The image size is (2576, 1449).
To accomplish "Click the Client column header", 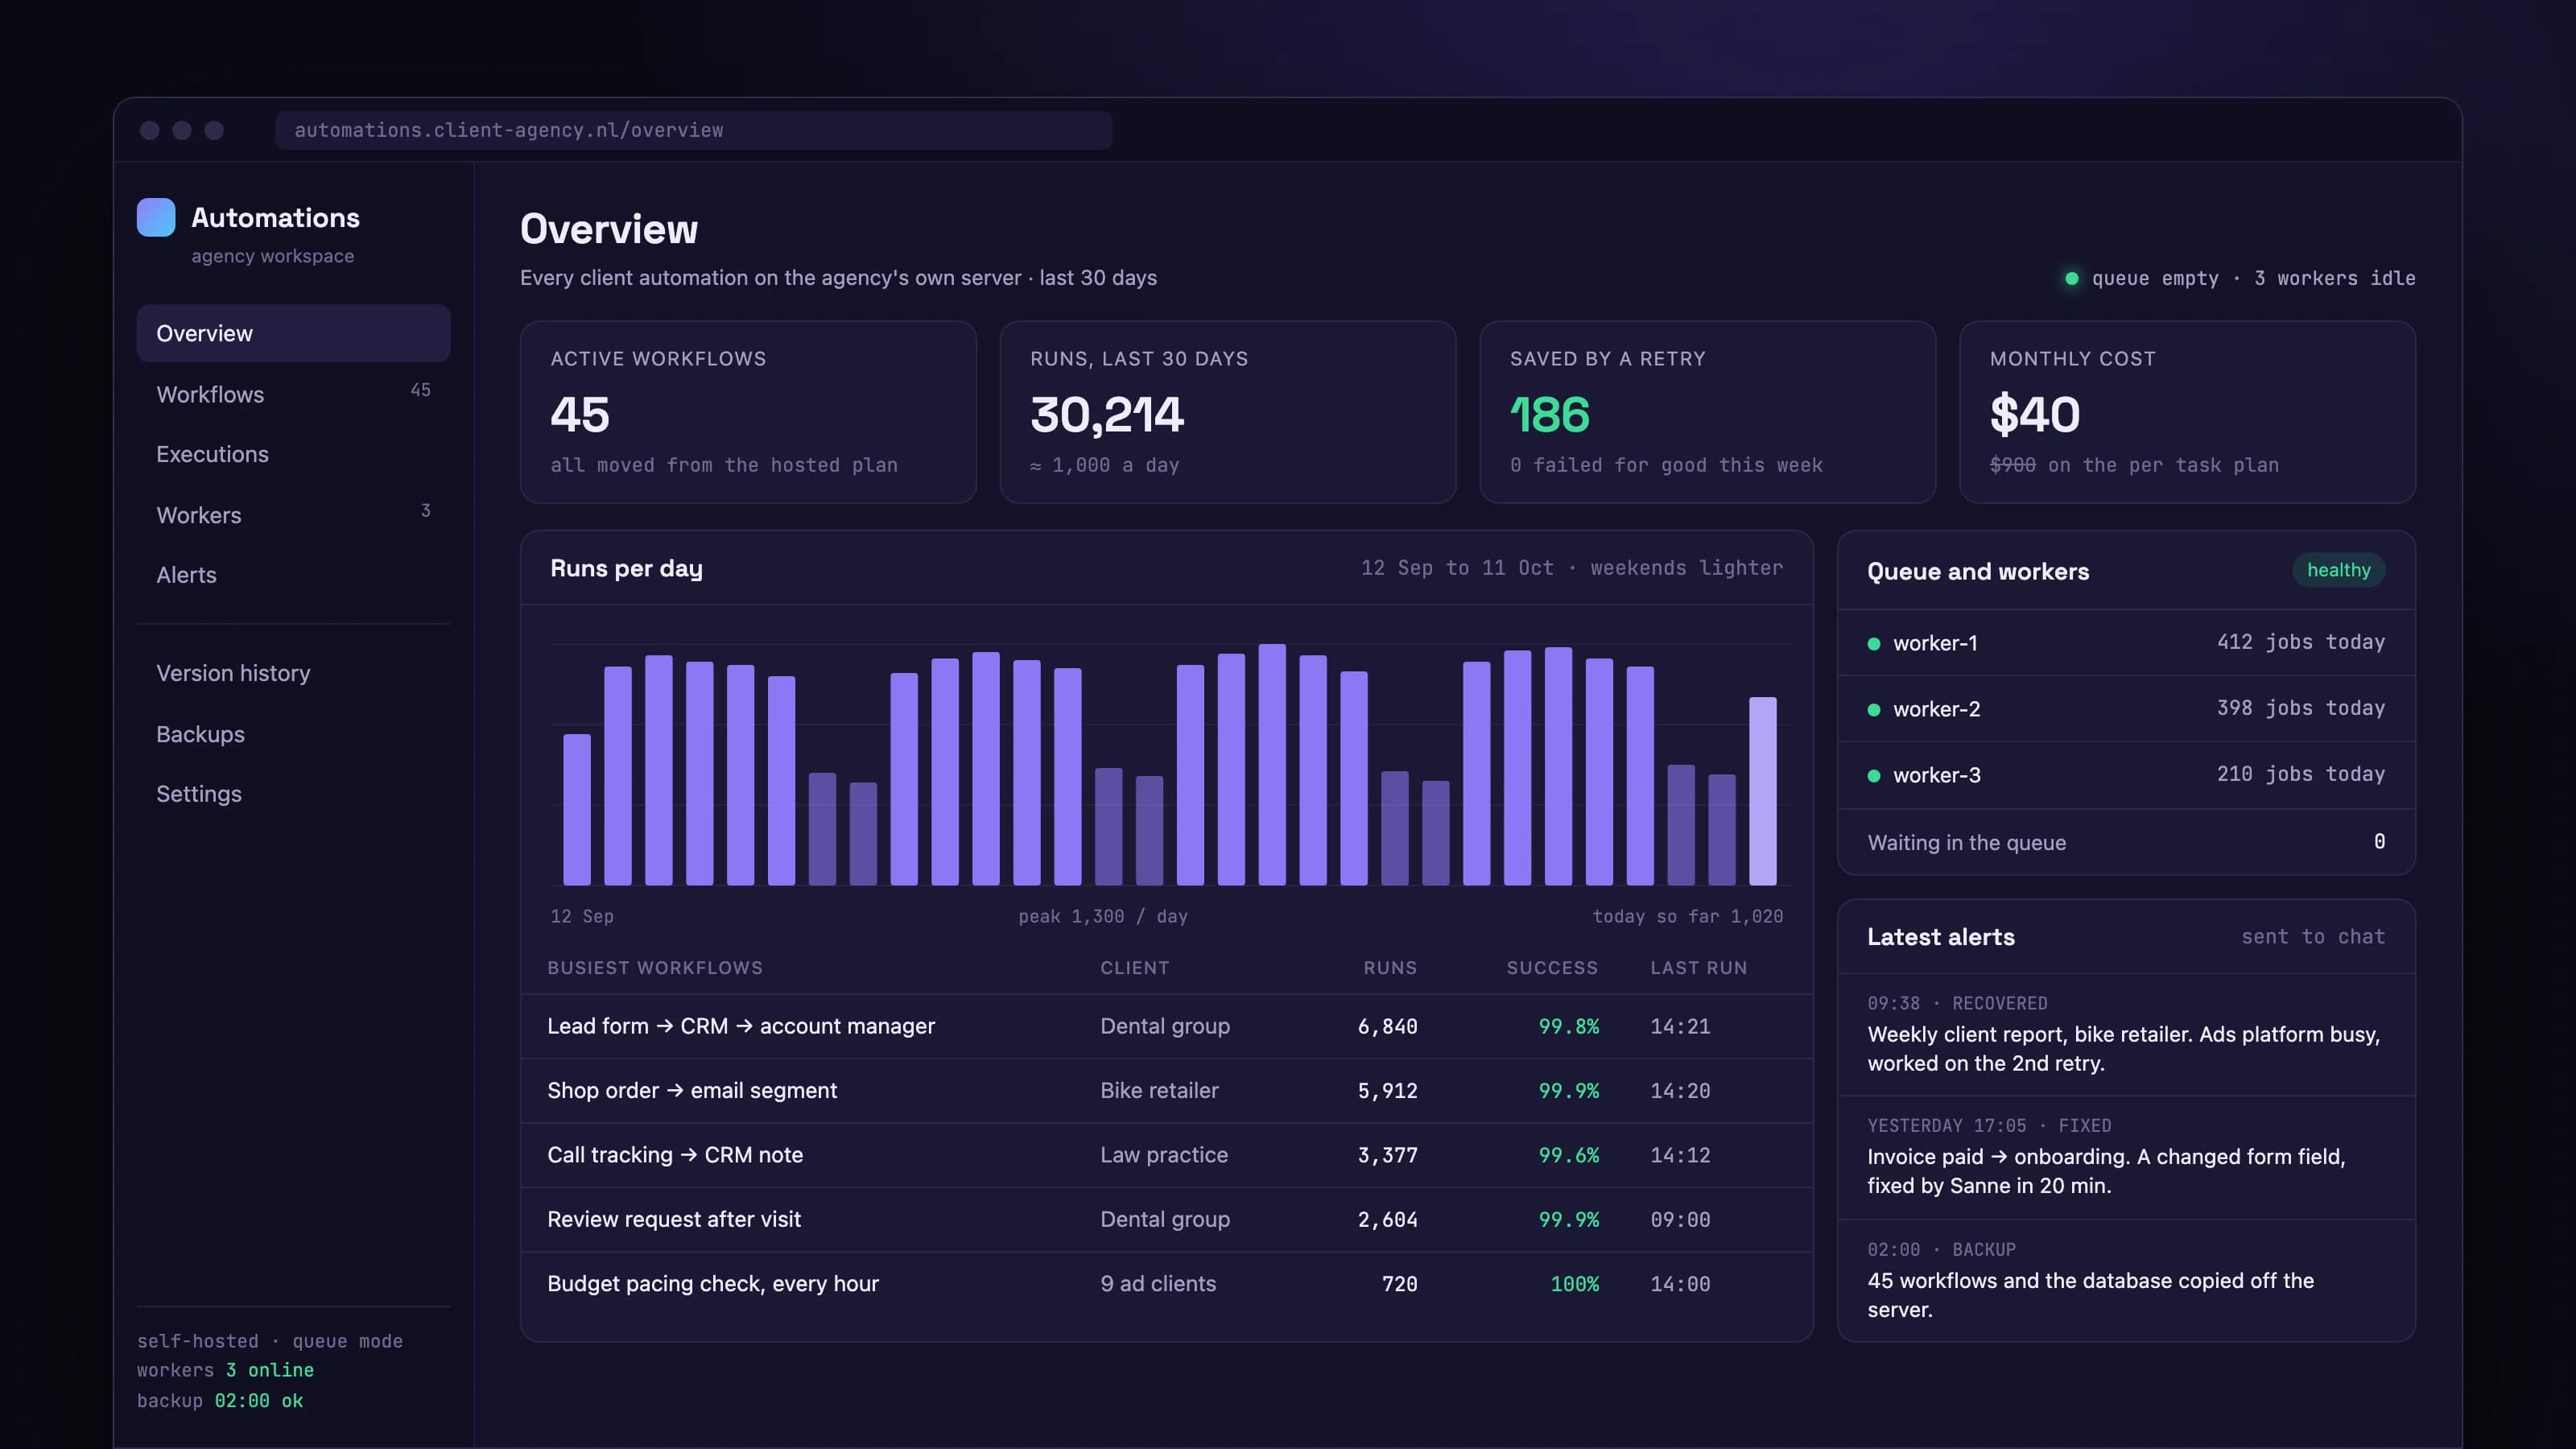I will tap(1134, 968).
